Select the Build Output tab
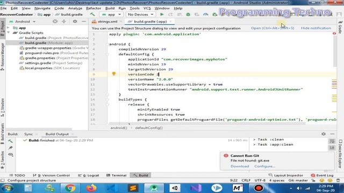Image resolution: width=344 pixels, height=193 pixels. click(x=57, y=134)
